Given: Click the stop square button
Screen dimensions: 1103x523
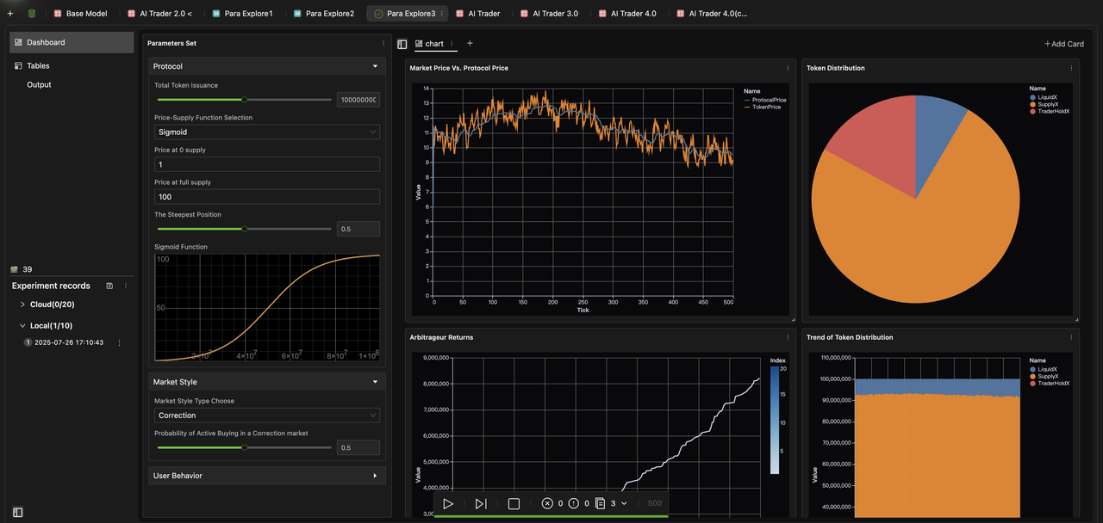Looking at the screenshot, I should [x=514, y=504].
